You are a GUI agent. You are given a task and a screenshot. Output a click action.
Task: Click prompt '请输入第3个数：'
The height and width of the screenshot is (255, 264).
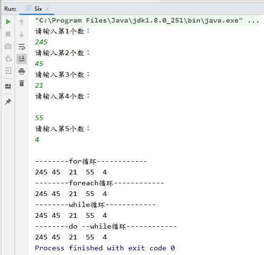(62, 74)
